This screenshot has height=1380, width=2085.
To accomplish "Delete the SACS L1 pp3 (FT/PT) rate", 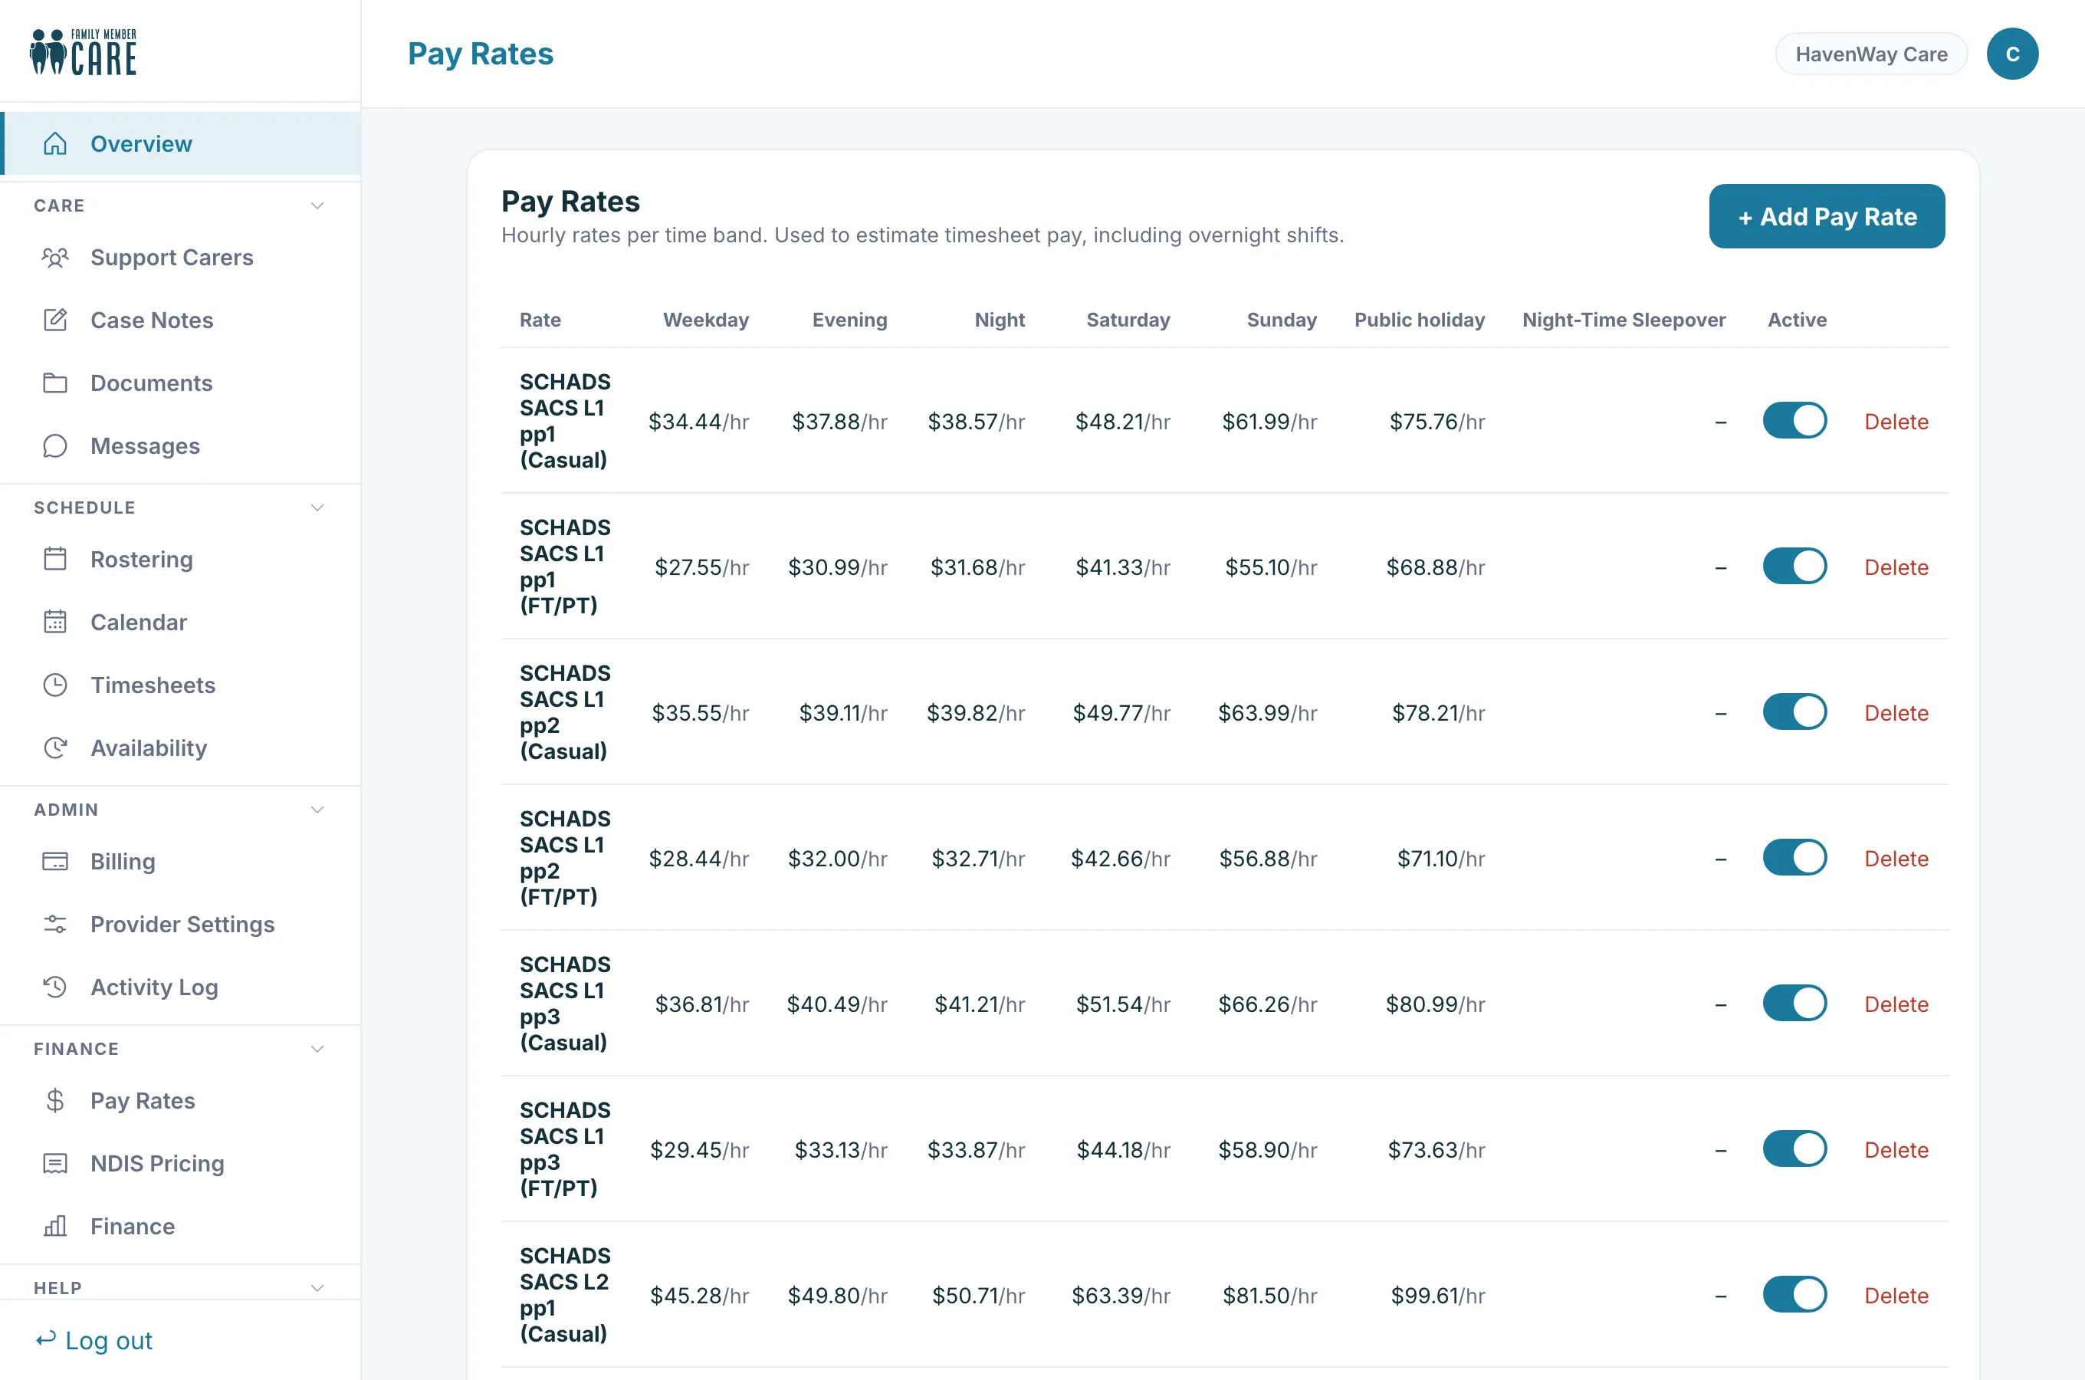I will point(1896,1149).
